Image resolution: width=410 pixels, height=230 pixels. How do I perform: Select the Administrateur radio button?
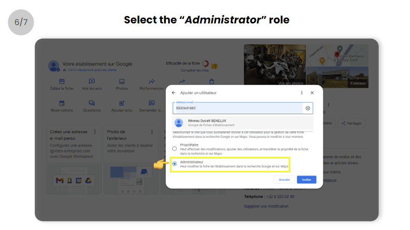tap(174, 164)
